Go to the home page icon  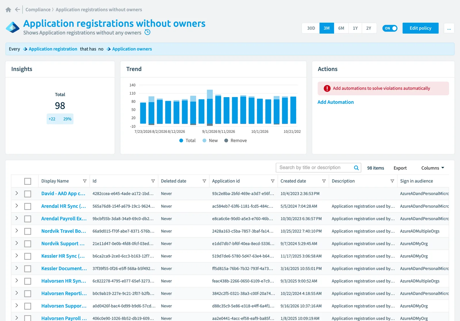8,10
